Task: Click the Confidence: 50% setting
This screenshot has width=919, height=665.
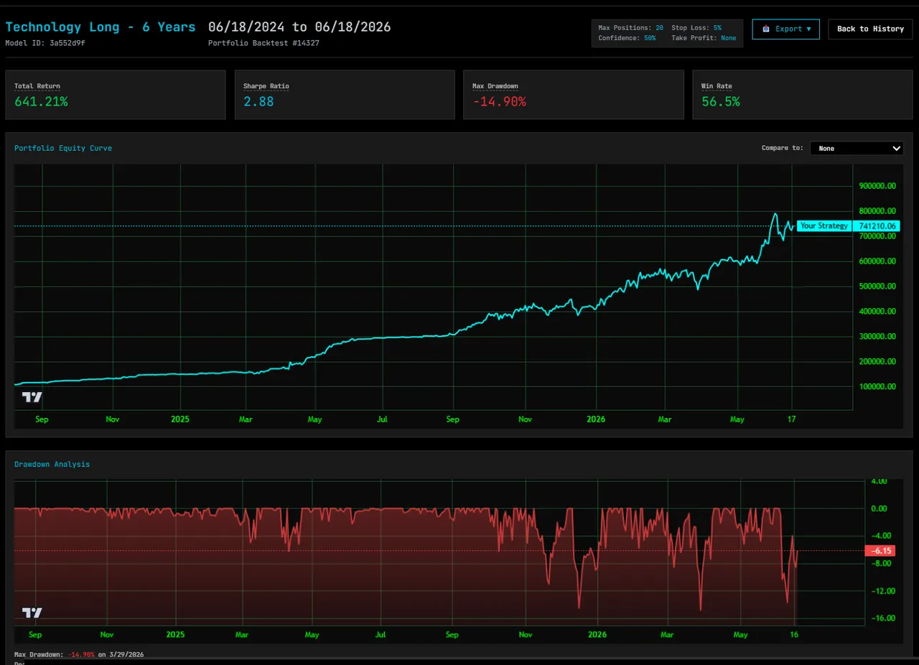Action: [627, 38]
